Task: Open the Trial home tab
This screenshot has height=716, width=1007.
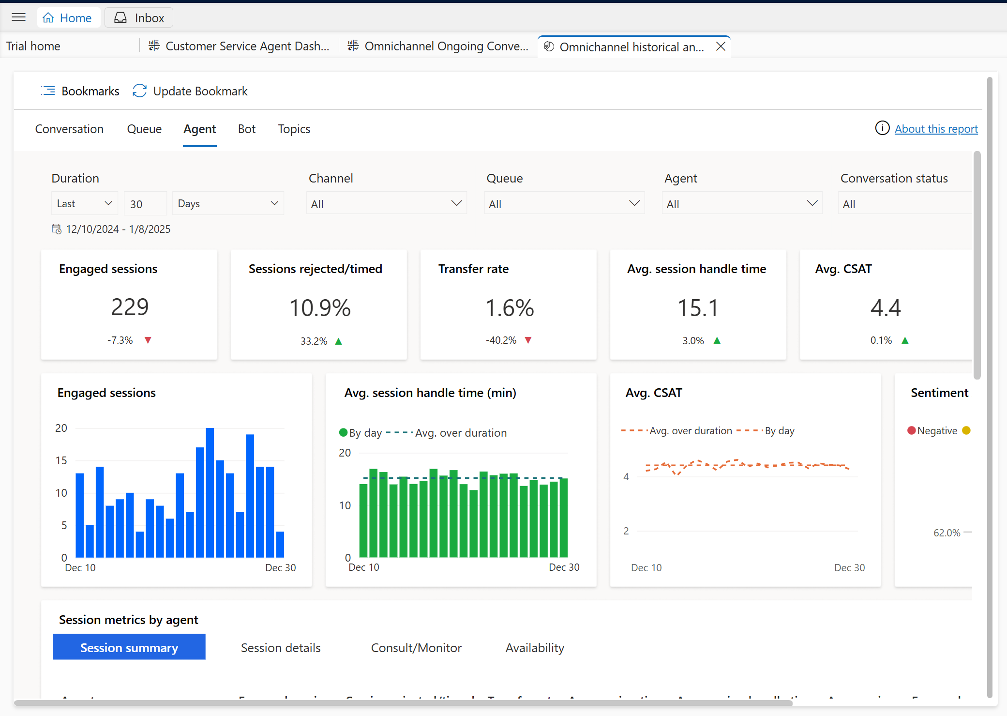Action: [33, 46]
